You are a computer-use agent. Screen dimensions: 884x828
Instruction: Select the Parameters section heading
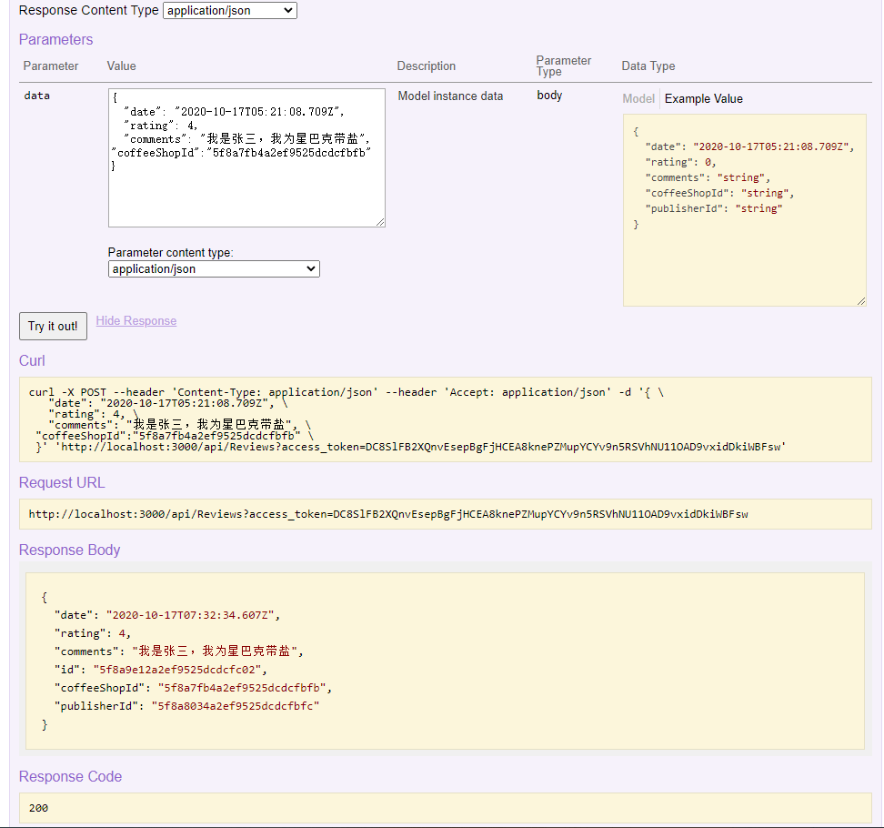pos(55,39)
